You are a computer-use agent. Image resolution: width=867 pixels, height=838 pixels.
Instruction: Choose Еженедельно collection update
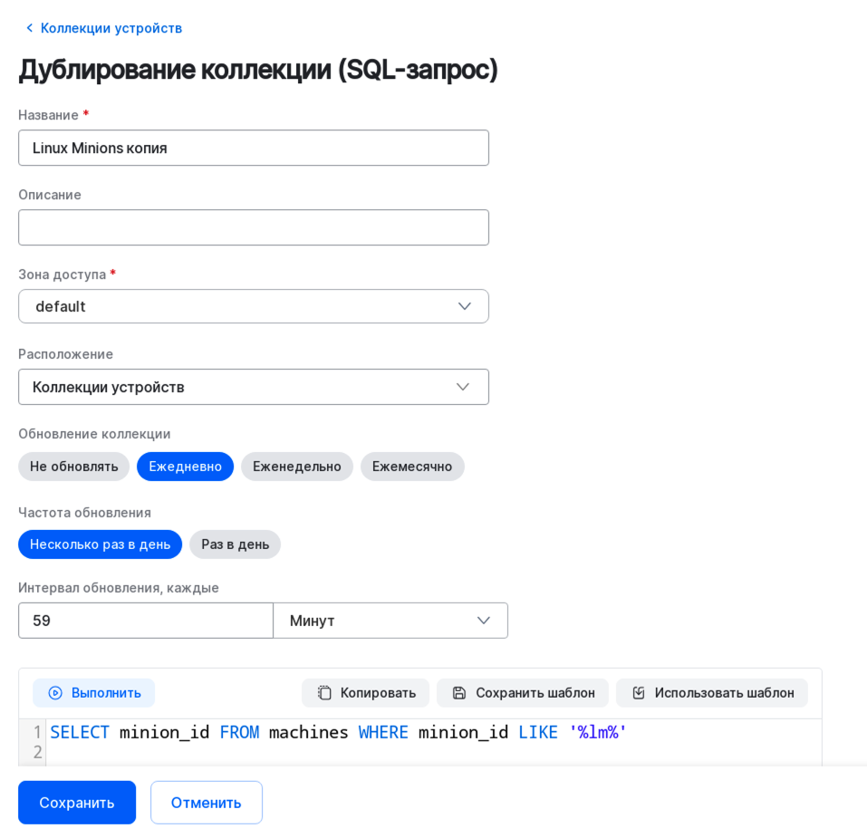pyautogui.click(x=297, y=467)
